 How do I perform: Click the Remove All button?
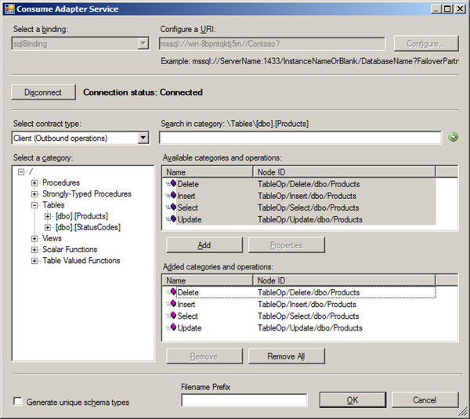(x=286, y=356)
